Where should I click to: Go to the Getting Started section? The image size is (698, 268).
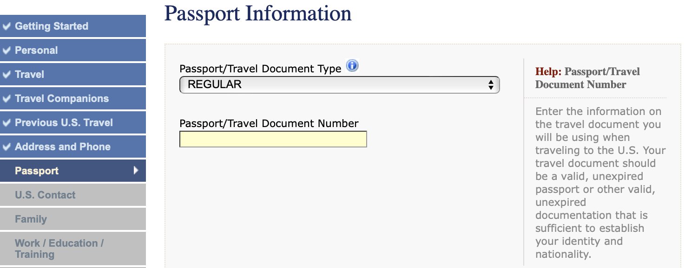coord(73,26)
